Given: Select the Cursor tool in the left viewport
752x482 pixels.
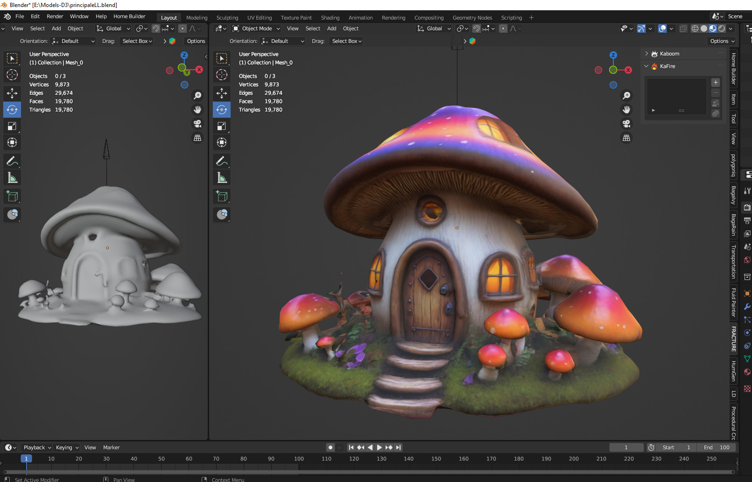Looking at the screenshot, I should [12, 75].
